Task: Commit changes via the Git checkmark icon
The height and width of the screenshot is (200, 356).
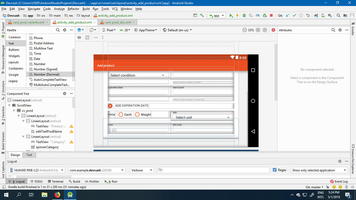Action: (294, 15)
